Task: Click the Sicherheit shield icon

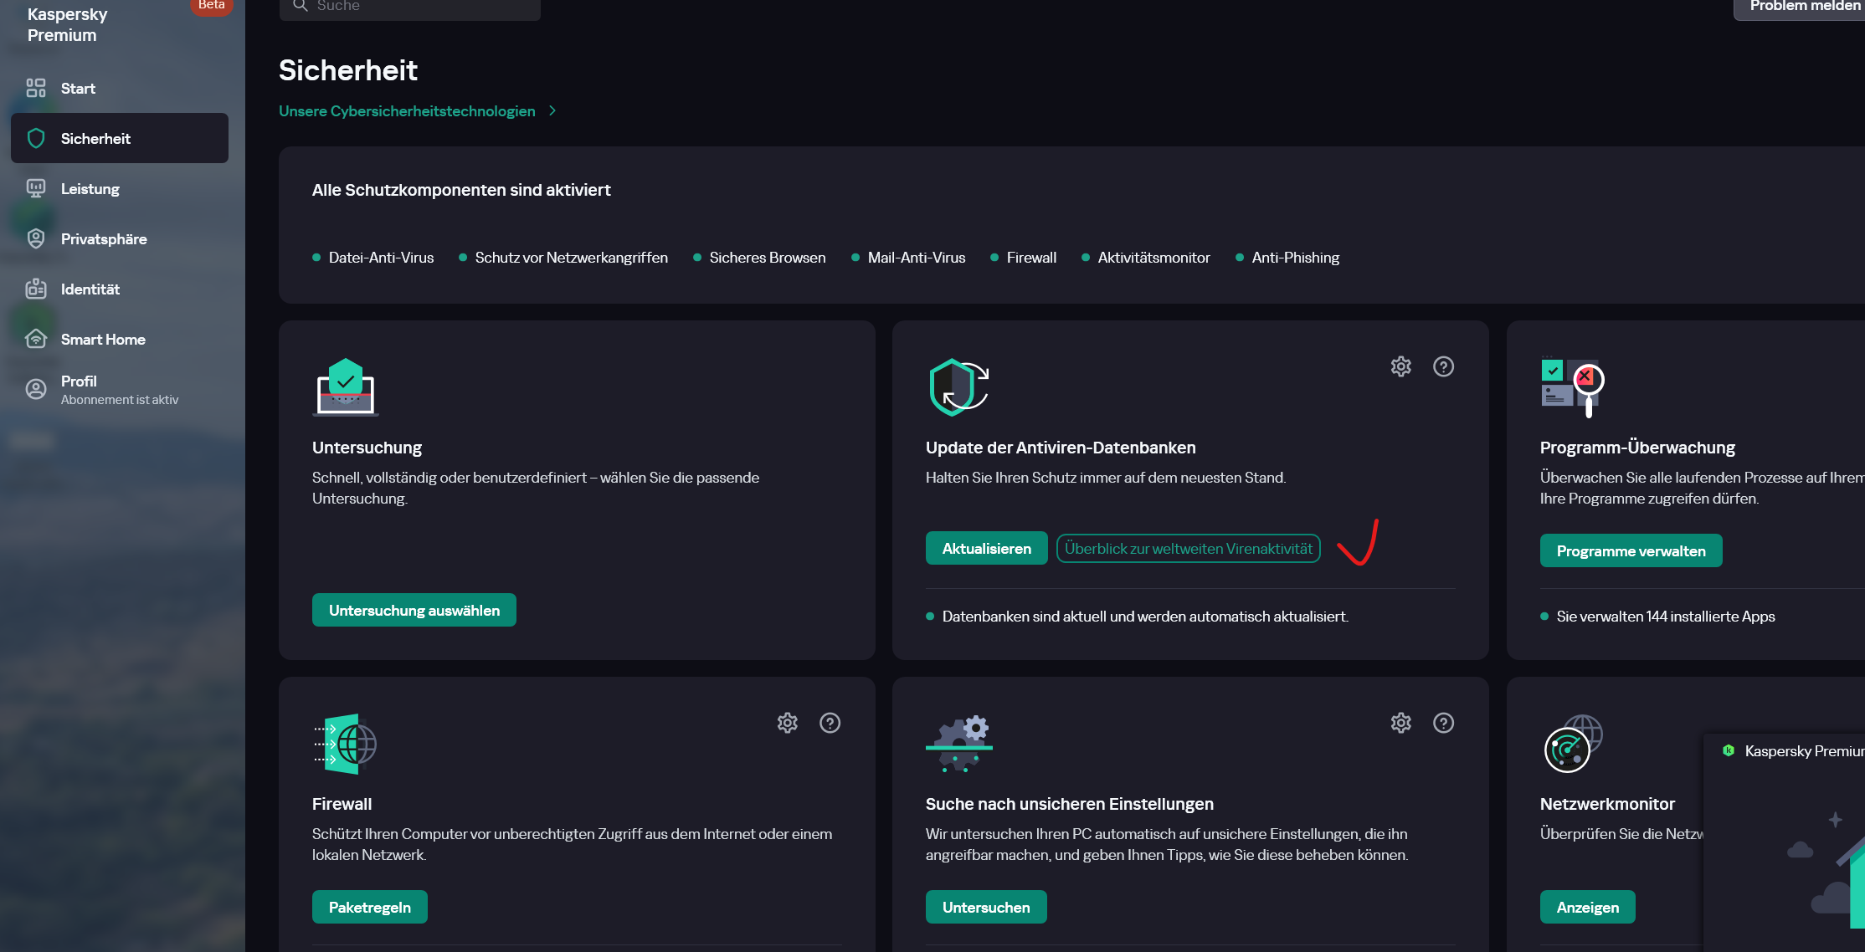Action: pyautogui.click(x=36, y=138)
